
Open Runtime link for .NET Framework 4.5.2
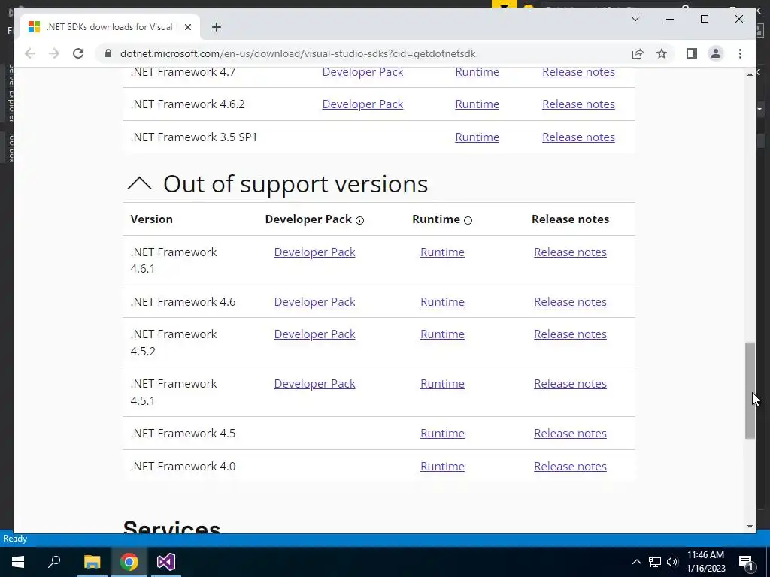click(442, 334)
